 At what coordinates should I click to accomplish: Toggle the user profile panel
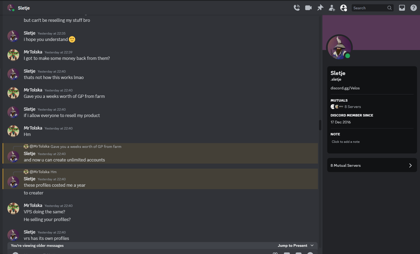[343, 8]
